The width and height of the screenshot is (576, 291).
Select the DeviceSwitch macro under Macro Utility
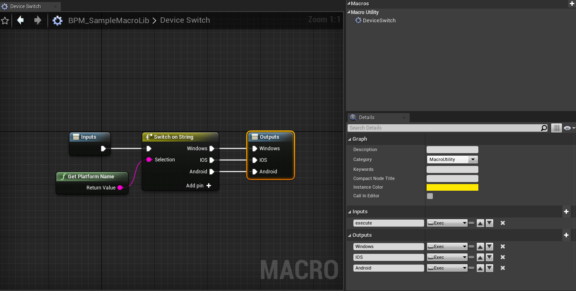click(379, 20)
